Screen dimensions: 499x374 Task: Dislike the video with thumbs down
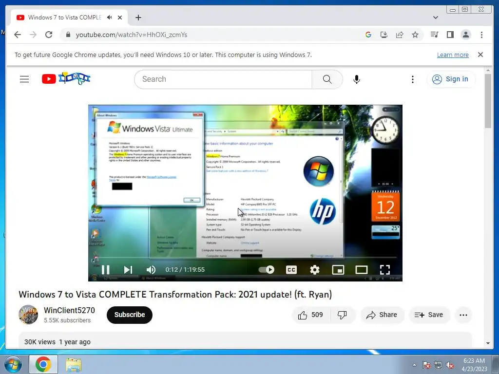click(342, 315)
